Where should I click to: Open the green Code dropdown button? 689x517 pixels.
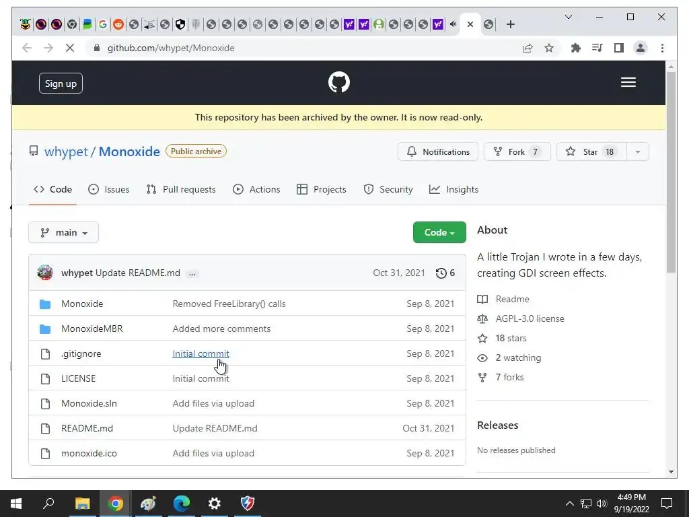pyautogui.click(x=439, y=232)
